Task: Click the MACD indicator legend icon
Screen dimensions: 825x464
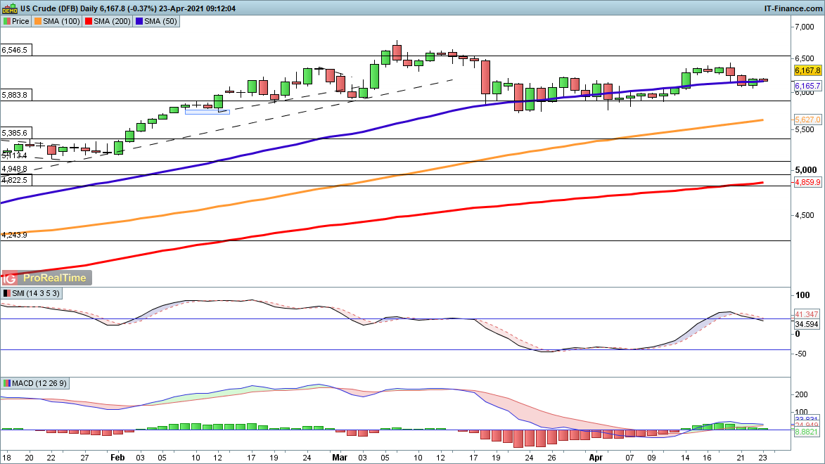Action: (x=7, y=383)
